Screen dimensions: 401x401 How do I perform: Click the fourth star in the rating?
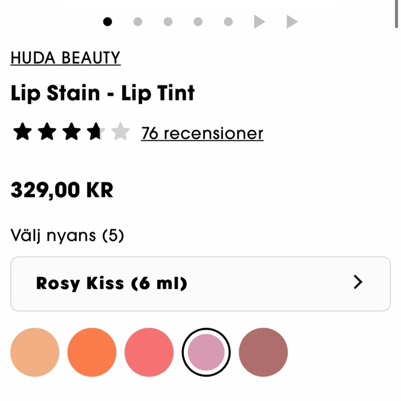tap(94, 132)
